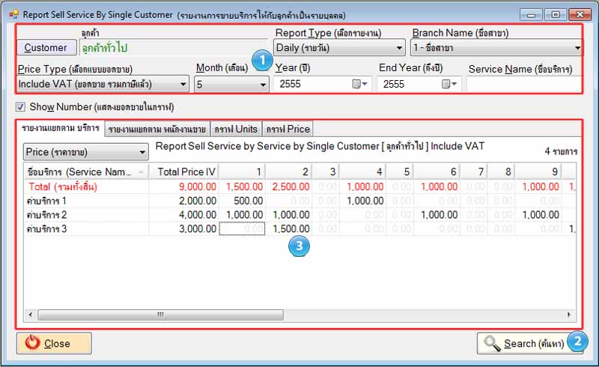This screenshot has height=367, width=599.
Task: Open the Year calendar picker icon
Action: tap(359, 85)
